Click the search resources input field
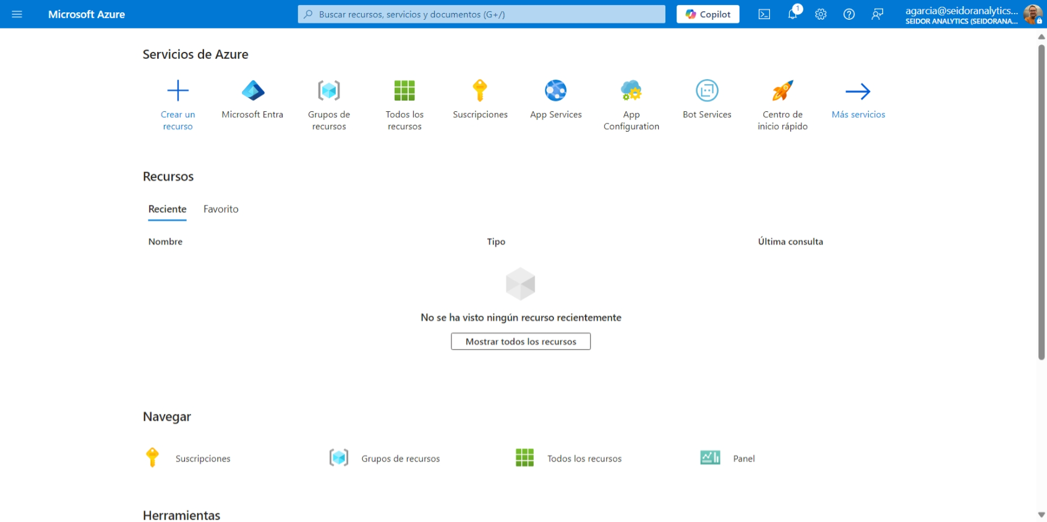The image size is (1047, 522). [x=481, y=14]
